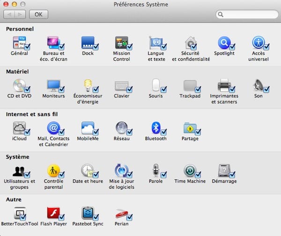Go back with the left arrow button
This screenshot has height=236, width=281.
pyautogui.click(x=9, y=15)
